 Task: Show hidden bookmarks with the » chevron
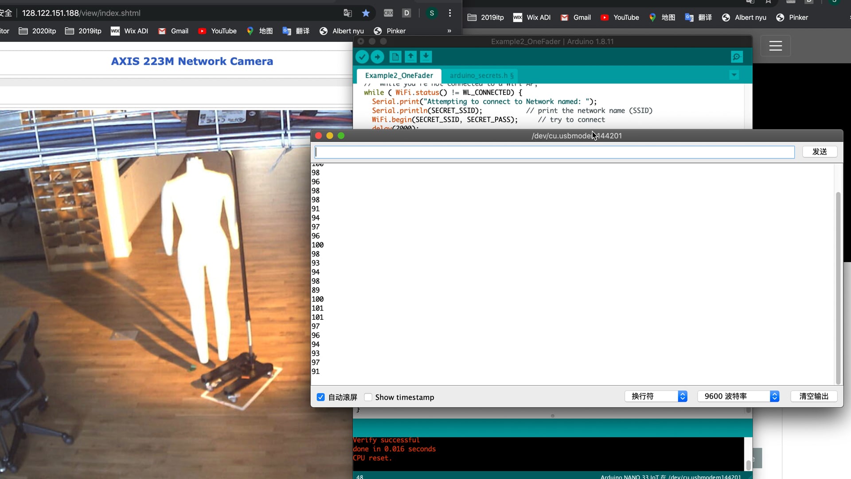pos(449,31)
